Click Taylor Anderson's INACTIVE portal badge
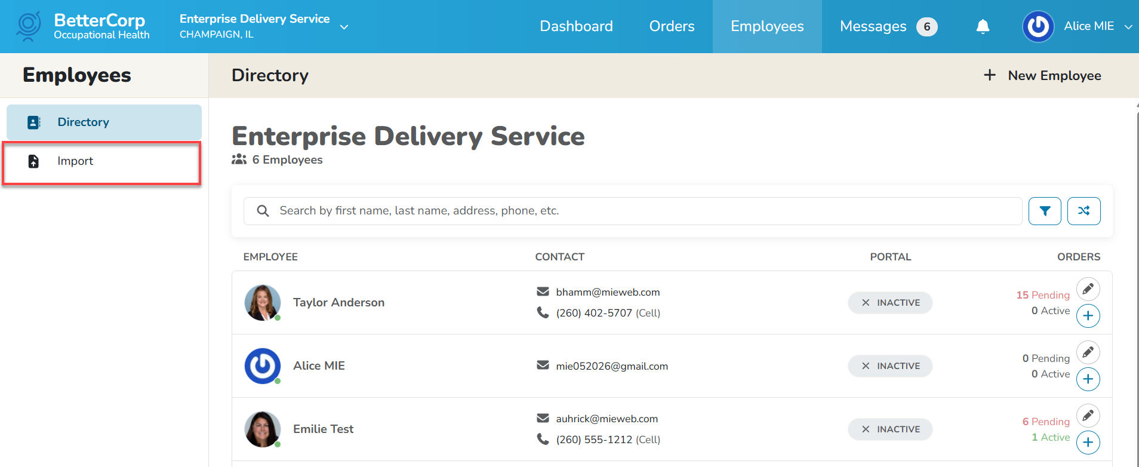1139x467 pixels. click(x=890, y=303)
